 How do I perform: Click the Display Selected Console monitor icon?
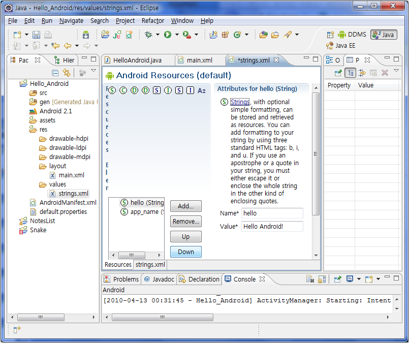[x=350, y=279]
